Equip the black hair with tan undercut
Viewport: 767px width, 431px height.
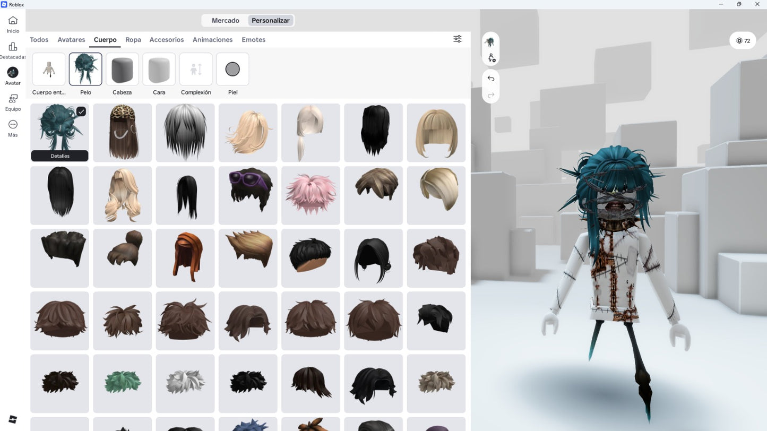pyautogui.click(x=311, y=258)
